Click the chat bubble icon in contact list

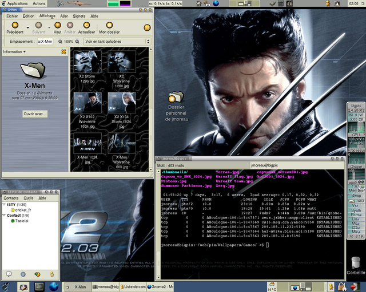9,274
